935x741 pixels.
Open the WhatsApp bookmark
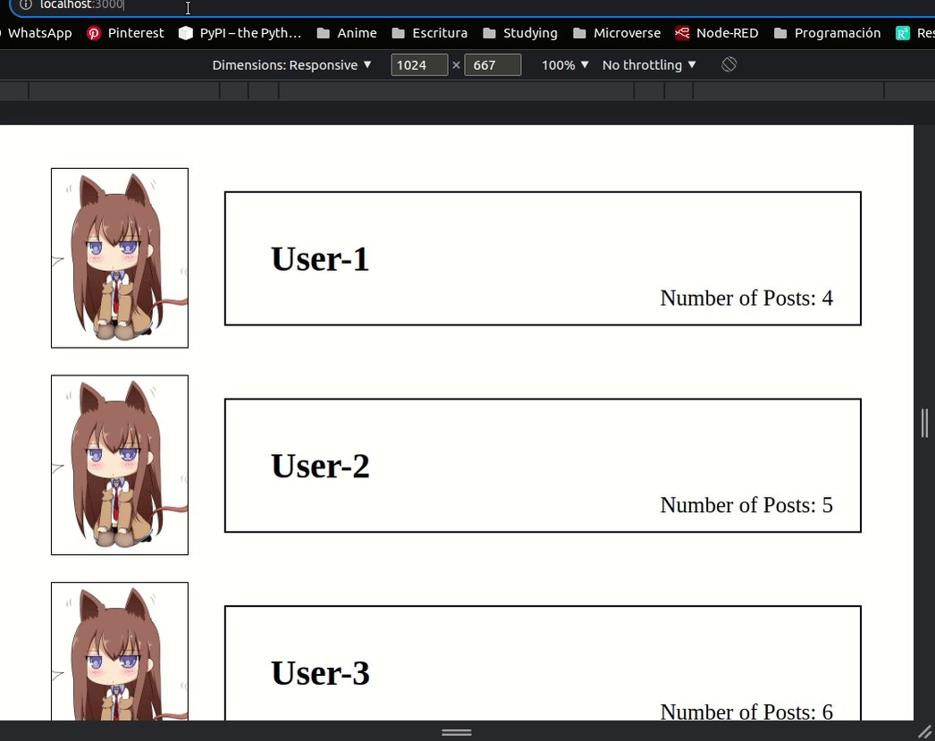tap(36, 33)
